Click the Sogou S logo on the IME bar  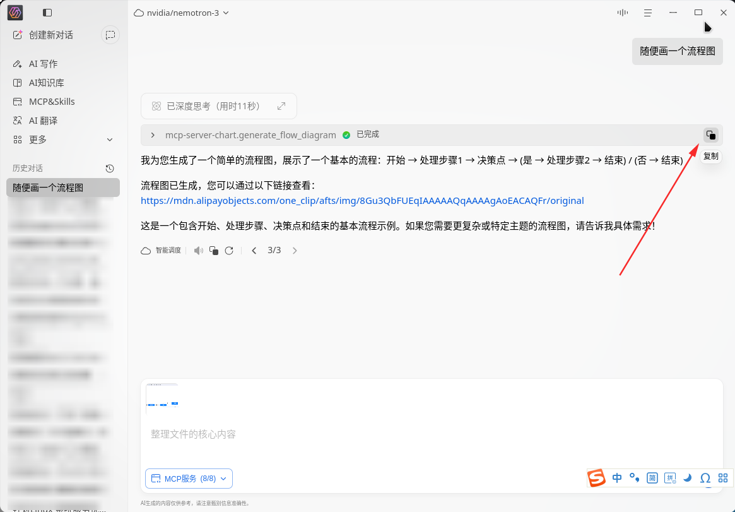coord(597,478)
